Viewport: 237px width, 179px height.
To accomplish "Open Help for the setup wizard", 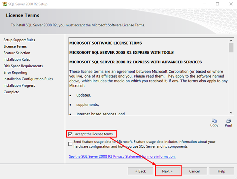I will point(221,171).
